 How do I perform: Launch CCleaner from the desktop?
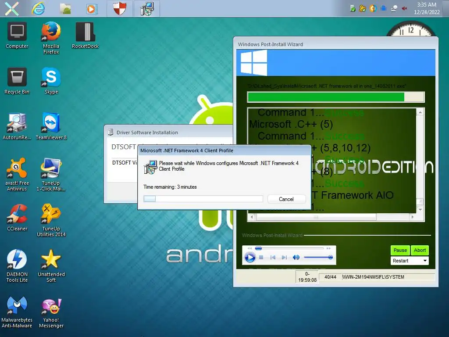17,218
